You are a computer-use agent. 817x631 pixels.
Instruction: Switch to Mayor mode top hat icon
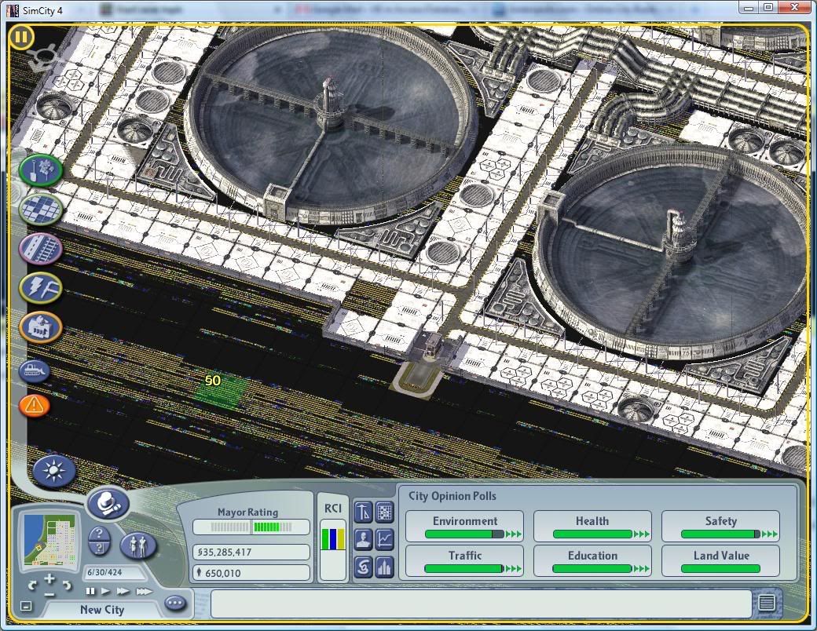tap(108, 503)
